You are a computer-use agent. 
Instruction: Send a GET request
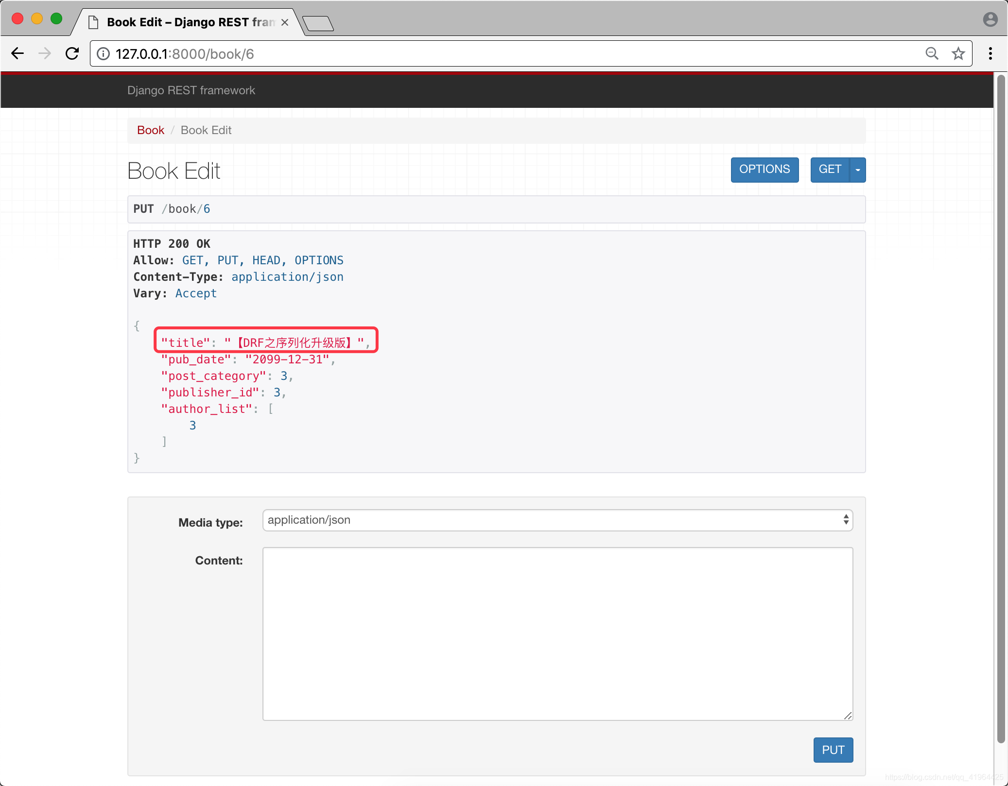coord(830,170)
